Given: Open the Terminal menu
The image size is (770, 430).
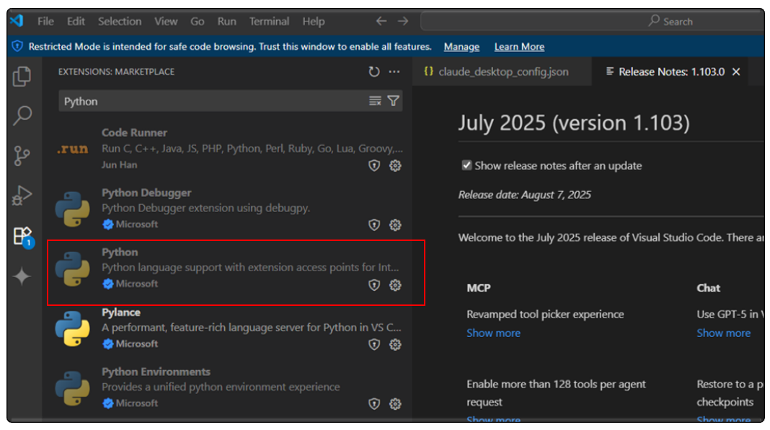Looking at the screenshot, I should coord(269,21).
